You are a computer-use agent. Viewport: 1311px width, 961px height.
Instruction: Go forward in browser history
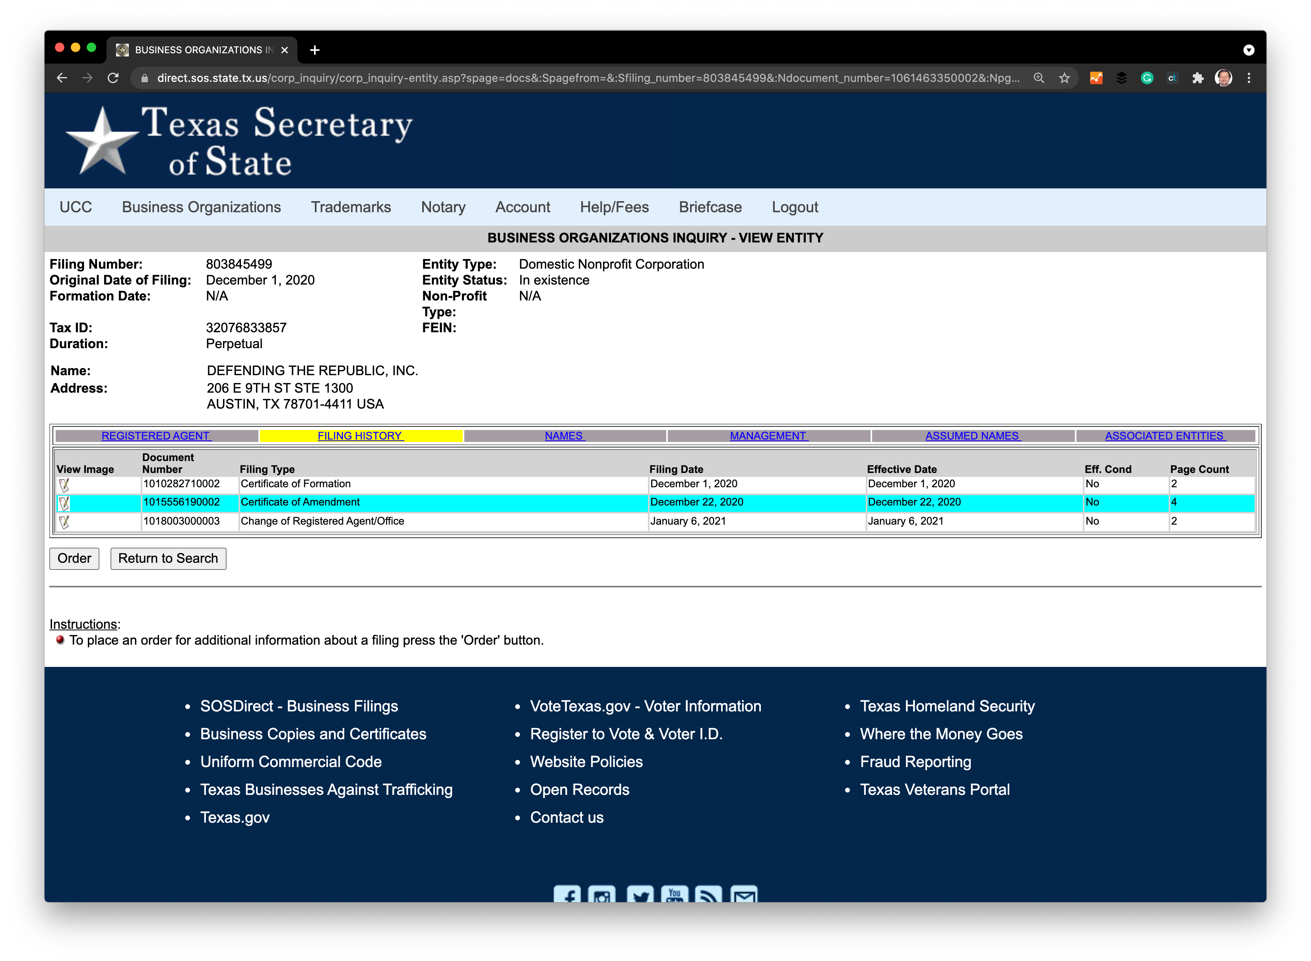coord(87,78)
